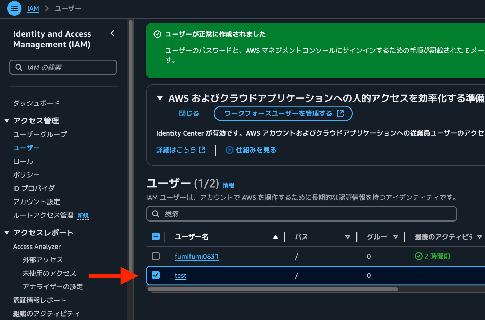
Task: Check the fumifumi0831 row checkbox
Action: pyautogui.click(x=156, y=256)
